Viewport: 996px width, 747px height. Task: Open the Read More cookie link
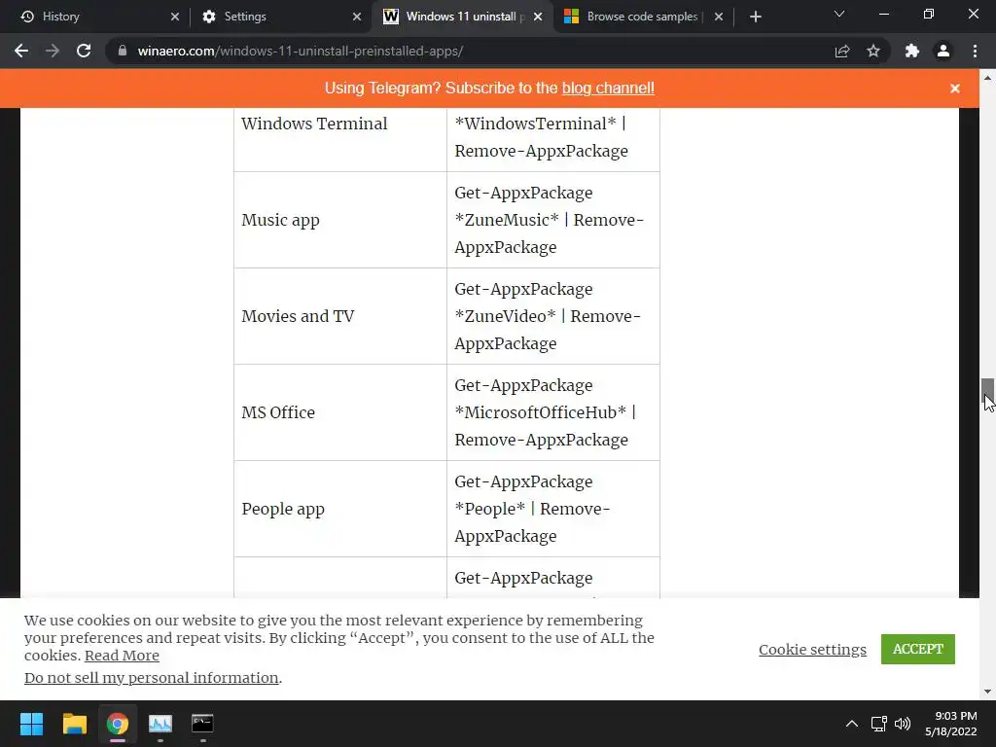pyautogui.click(x=122, y=655)
